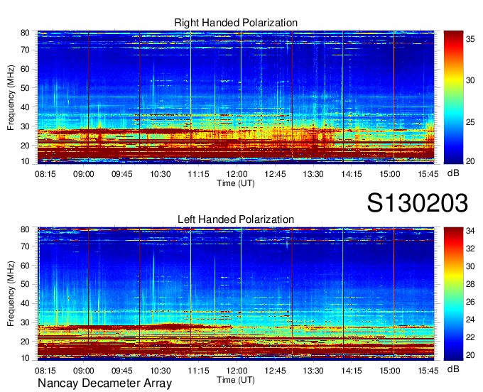Click the 12:00 time tick on the Left Handed plot
This screenshot has height=392, width=483.
pyautogui.click(x=237, y=371)
